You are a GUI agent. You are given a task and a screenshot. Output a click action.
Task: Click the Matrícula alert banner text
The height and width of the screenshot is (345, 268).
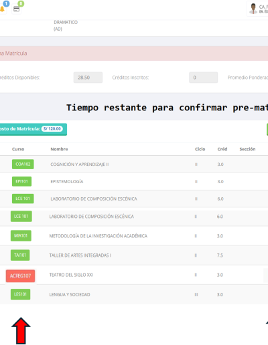[13, 53]
